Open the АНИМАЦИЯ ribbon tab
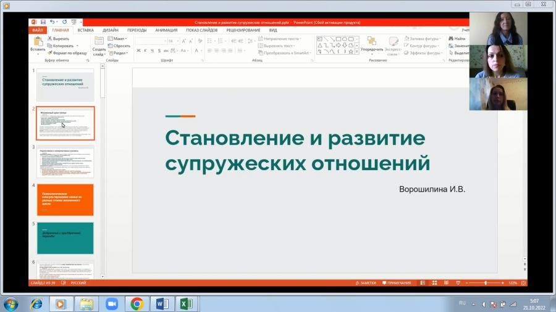 click(166, 30)
